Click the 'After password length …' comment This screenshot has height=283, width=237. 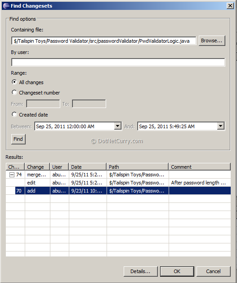198,183
